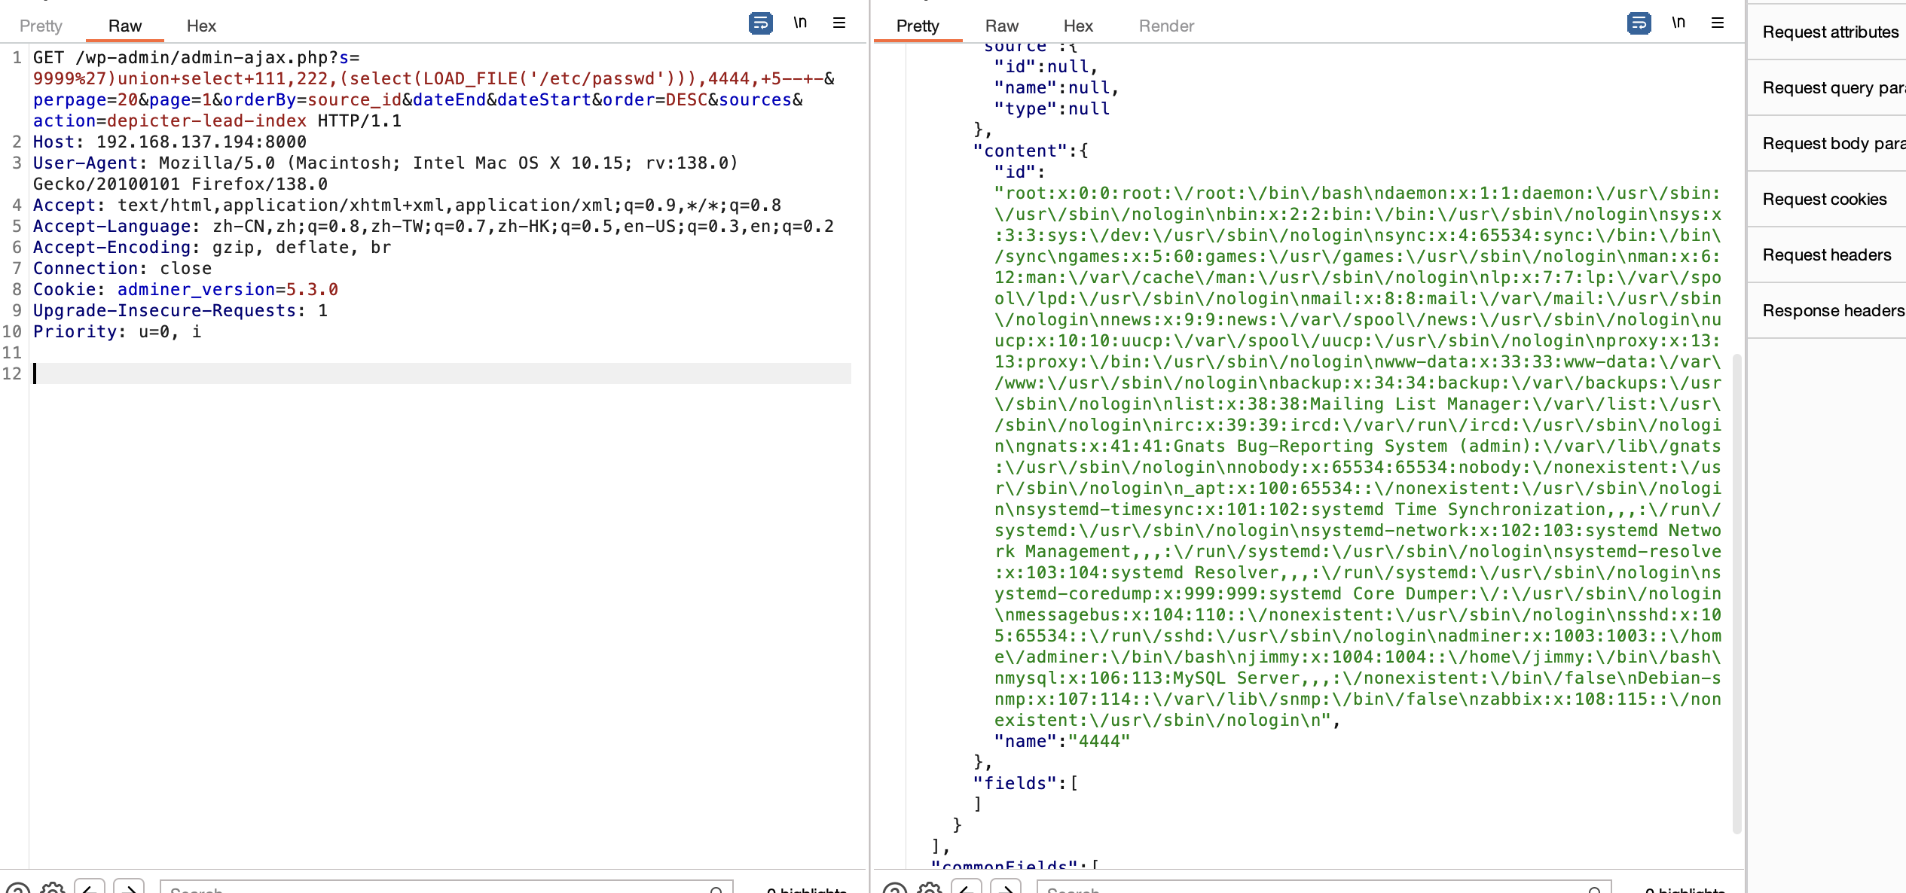Viewport: 1906px width, 893px height.
Task: Open response panel hamburger menu
Action: tap(1718, 23)
